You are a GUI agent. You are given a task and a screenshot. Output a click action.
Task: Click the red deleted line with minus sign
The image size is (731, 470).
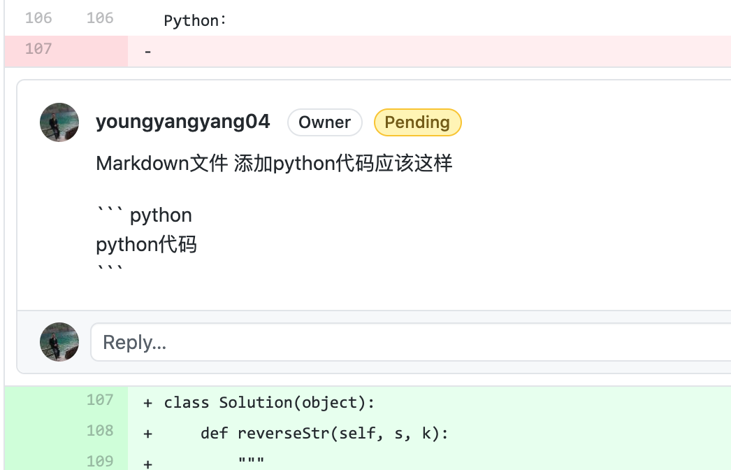429,51
